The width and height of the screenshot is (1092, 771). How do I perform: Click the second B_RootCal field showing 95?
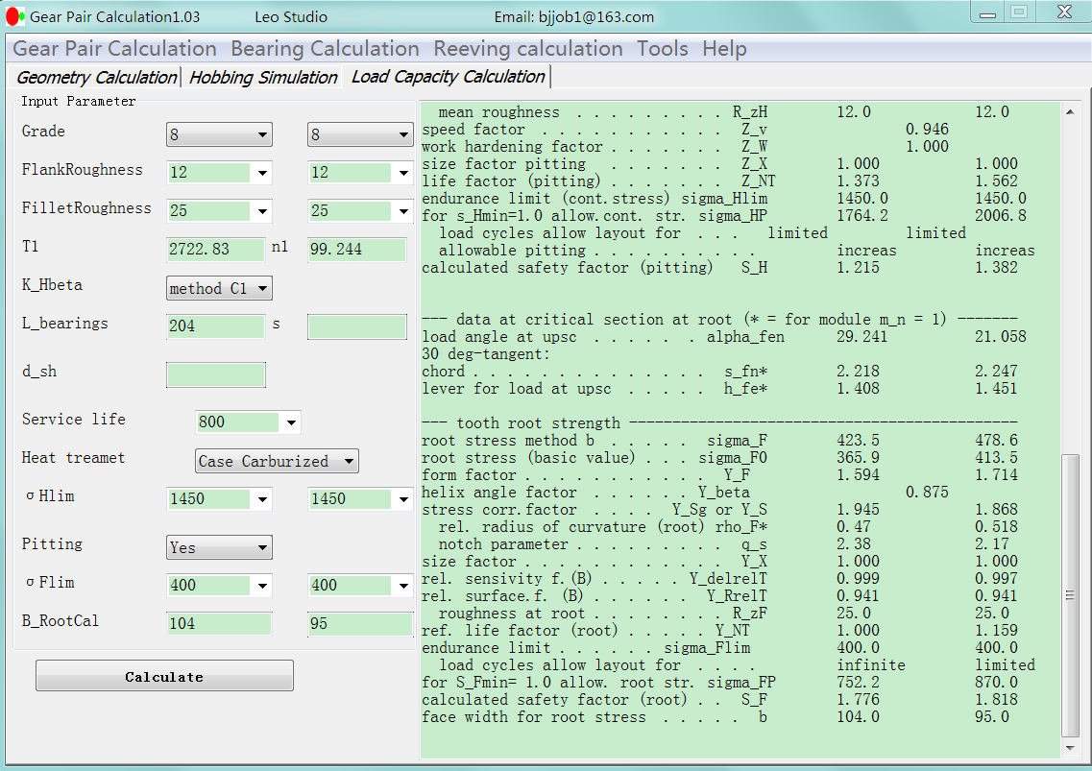[x=361, y=623]
